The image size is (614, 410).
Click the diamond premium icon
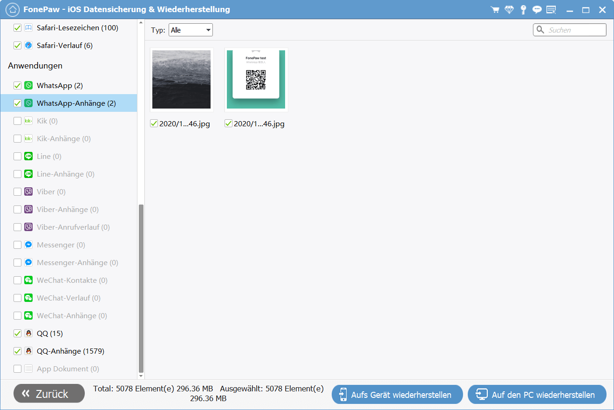[509, 10]
